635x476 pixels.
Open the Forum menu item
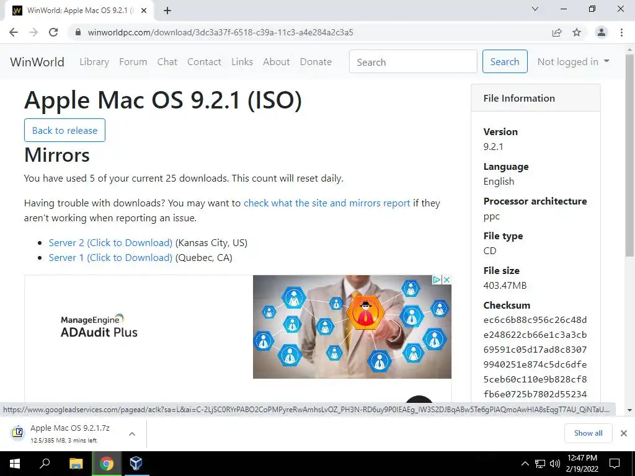tap(133, 62)
